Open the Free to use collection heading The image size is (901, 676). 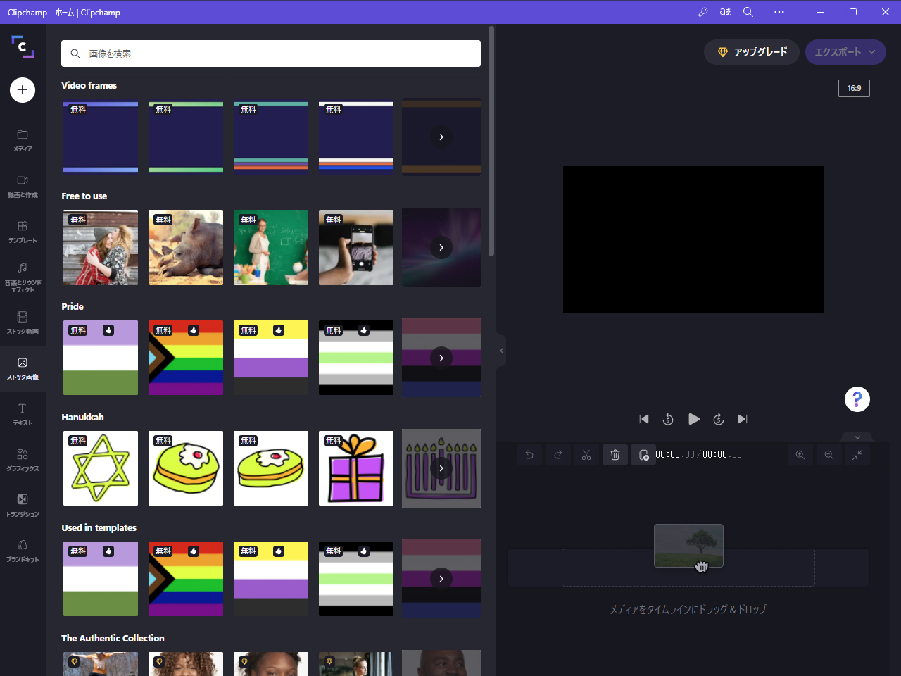84,196
